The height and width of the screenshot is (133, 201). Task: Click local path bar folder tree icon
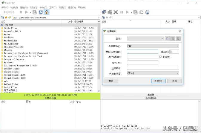2,17
